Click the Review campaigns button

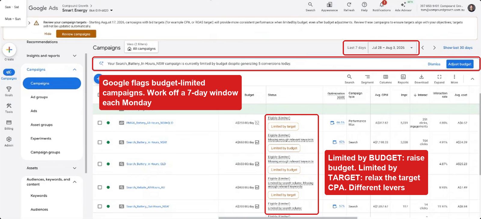point(76,34)
